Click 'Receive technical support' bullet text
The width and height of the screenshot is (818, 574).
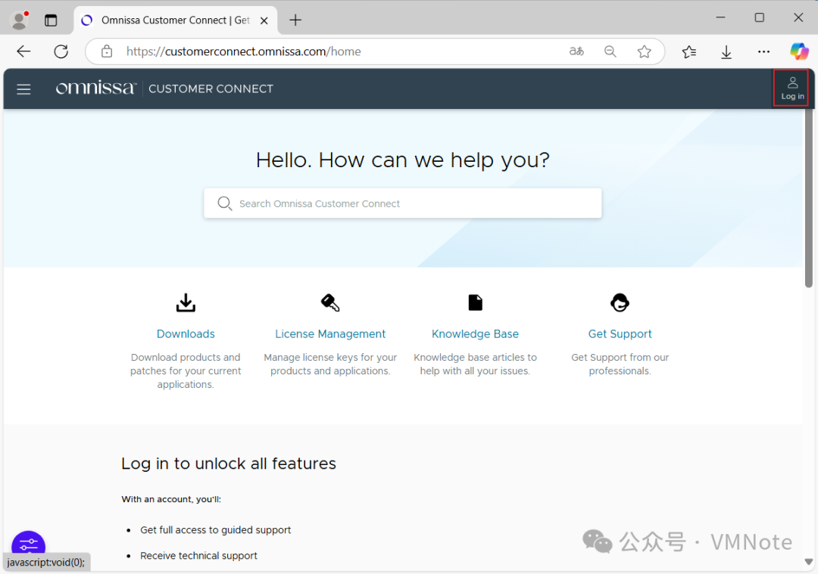pos(198,556)
